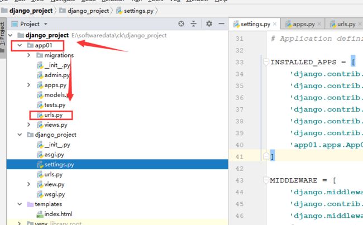
Task: Expand view.py structure node
Action: point(28,184)
